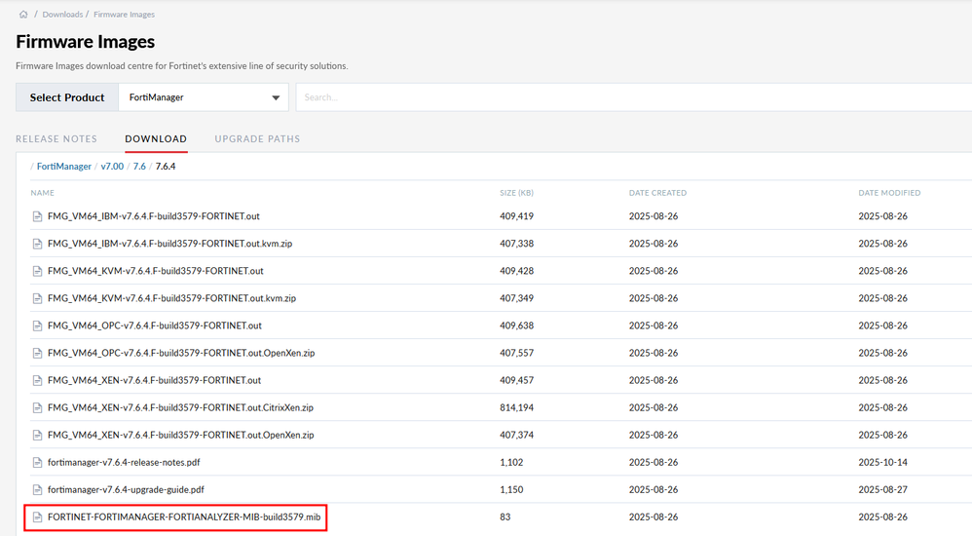
Task: Download FMG_VM64_XEN FORTINET.out.CitrixXen.zip
Action: point(180,407)
